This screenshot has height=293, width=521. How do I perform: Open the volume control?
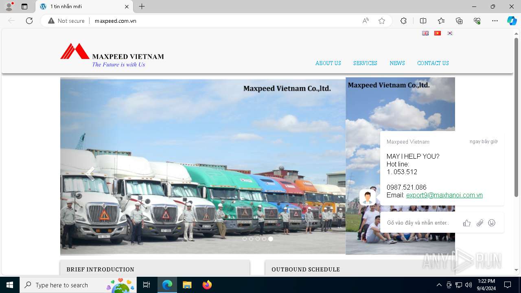pos(468,285)
